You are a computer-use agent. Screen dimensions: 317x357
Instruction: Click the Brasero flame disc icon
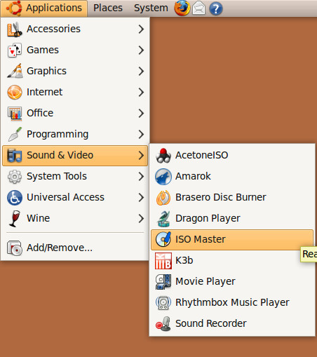click(163, 198)
